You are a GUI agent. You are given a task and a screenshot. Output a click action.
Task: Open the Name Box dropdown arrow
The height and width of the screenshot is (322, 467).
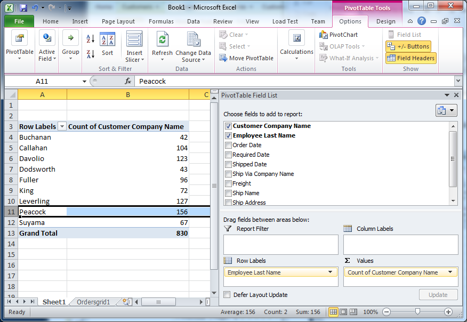pyautogui.click(x=84, y=82)
